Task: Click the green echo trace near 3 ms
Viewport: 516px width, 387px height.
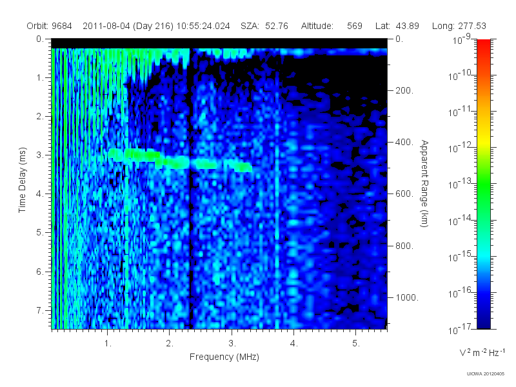Action: (180, 161)
